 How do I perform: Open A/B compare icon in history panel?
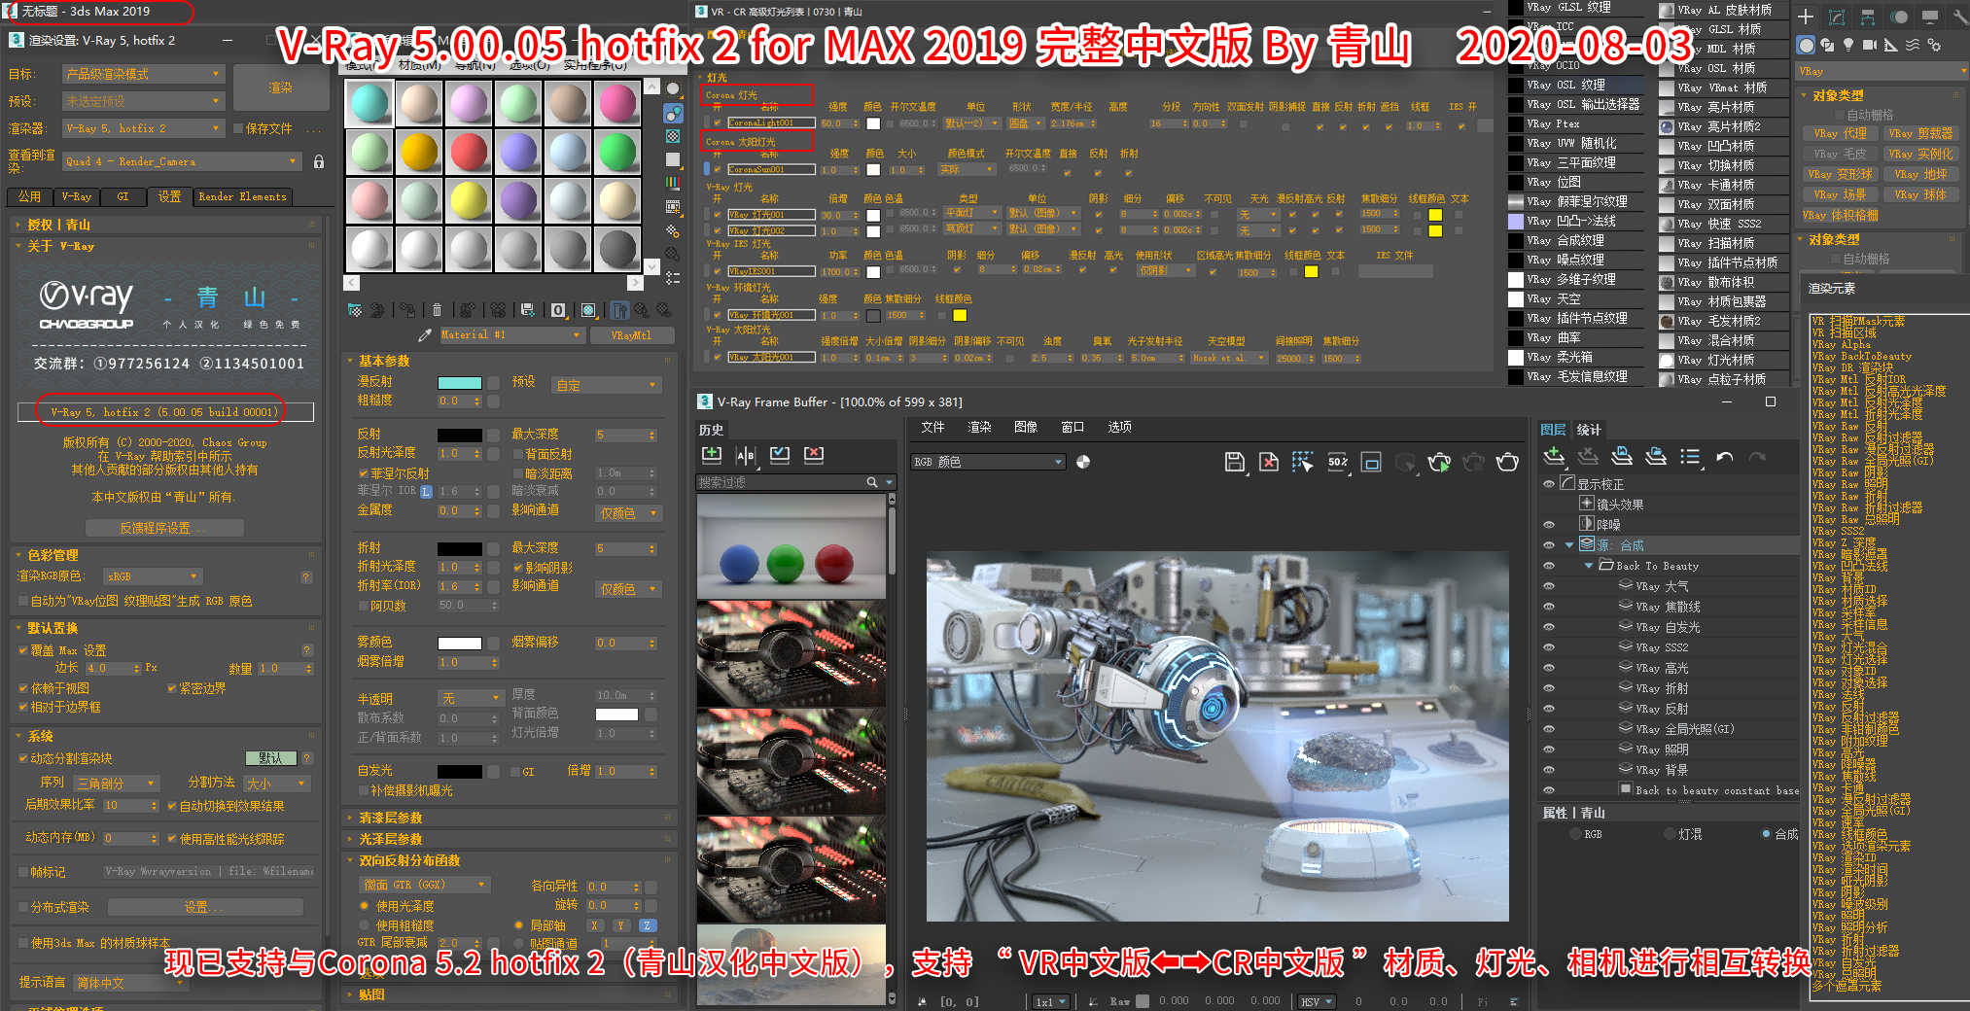(x=746, y=454)
